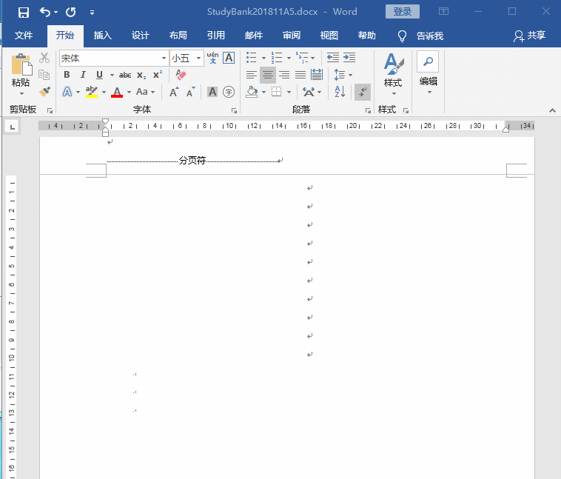The height and width of the screenshot is (479, 561).
Task: Decrease font size with smaller A
Action: pos(191,92)
